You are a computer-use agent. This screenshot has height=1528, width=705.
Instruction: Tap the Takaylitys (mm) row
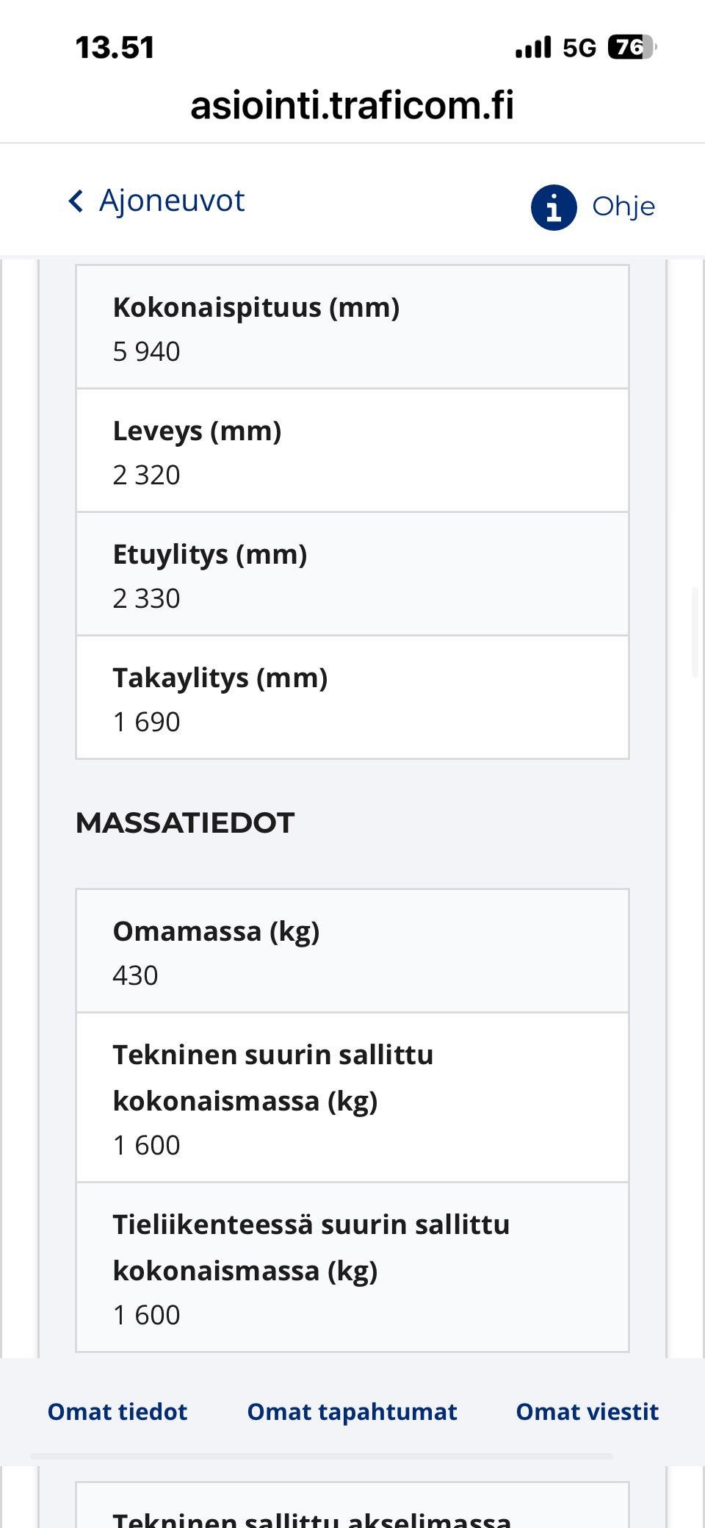click(x=352, y=697)
